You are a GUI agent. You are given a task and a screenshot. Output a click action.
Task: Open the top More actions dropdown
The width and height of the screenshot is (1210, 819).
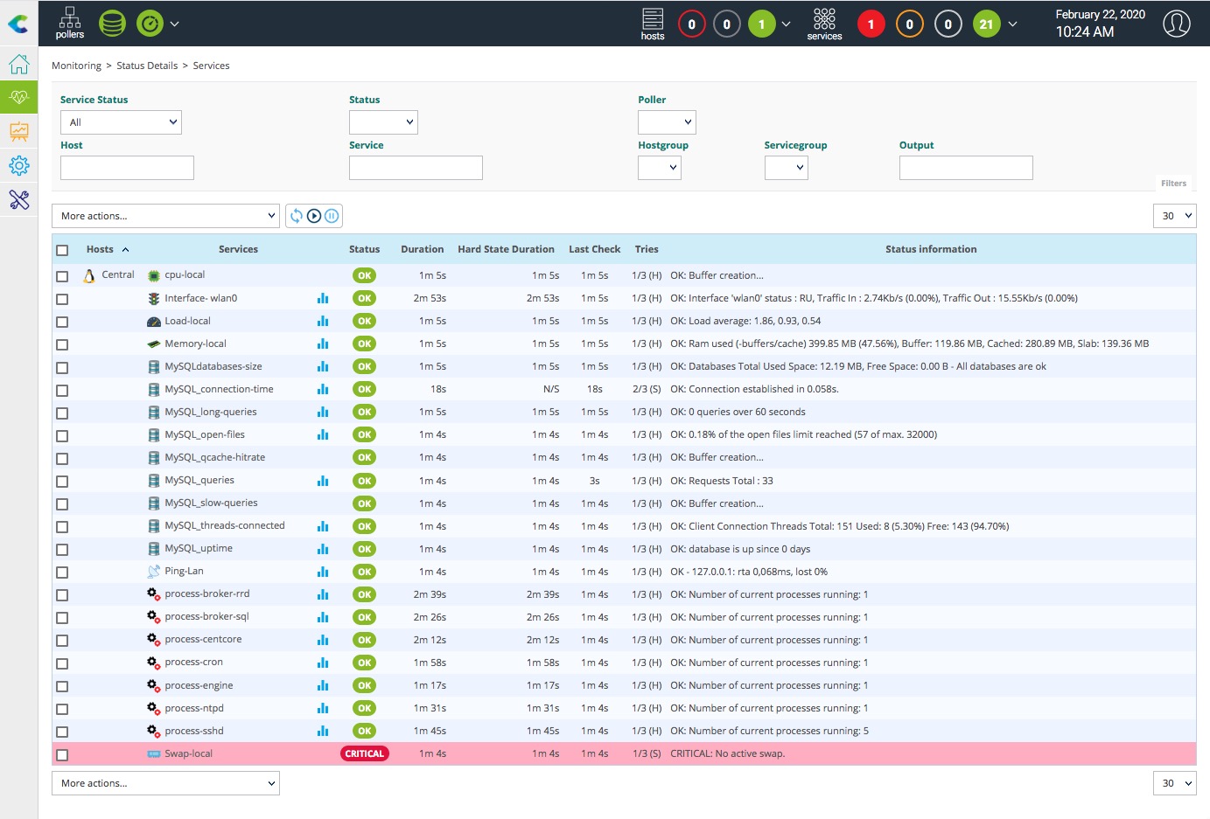click(166, 216)
